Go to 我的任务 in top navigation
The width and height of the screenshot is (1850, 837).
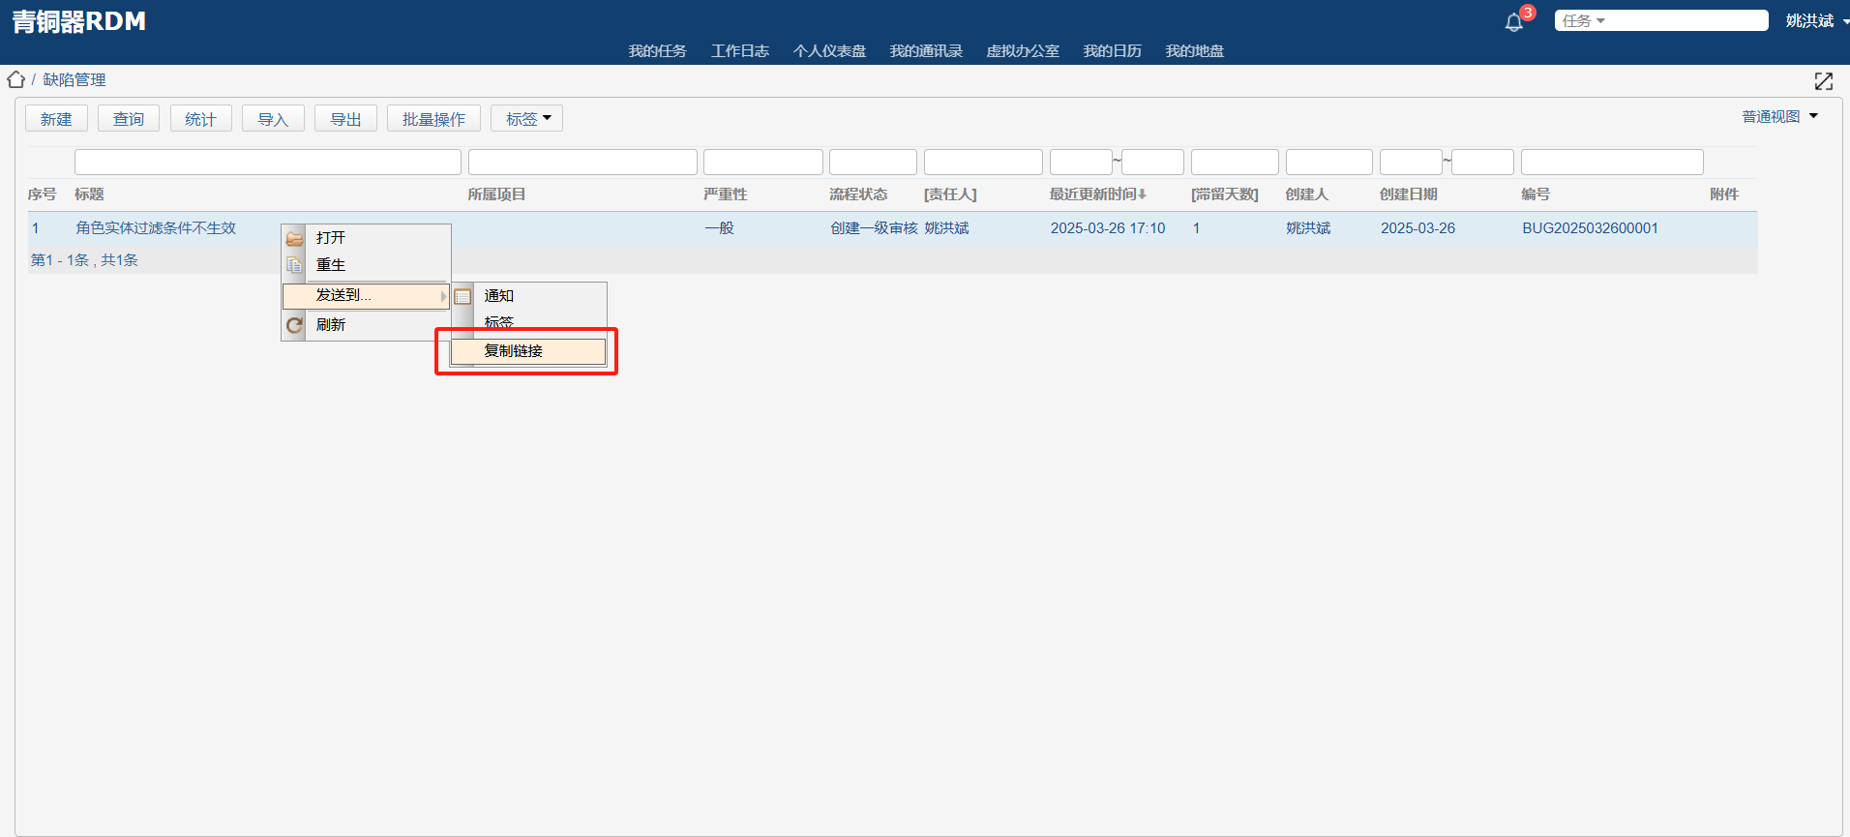coord(657,51)
